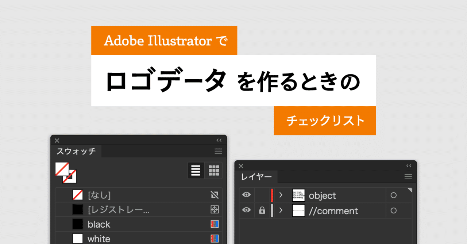This screenshot has height=244, width=467.
Task: Select the black swatch
Action: [99, 224]
